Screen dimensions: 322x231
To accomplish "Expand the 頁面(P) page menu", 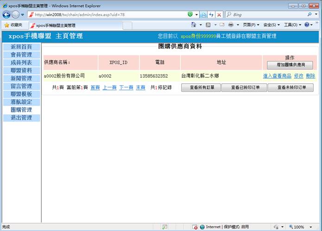I will coord(251,25).
